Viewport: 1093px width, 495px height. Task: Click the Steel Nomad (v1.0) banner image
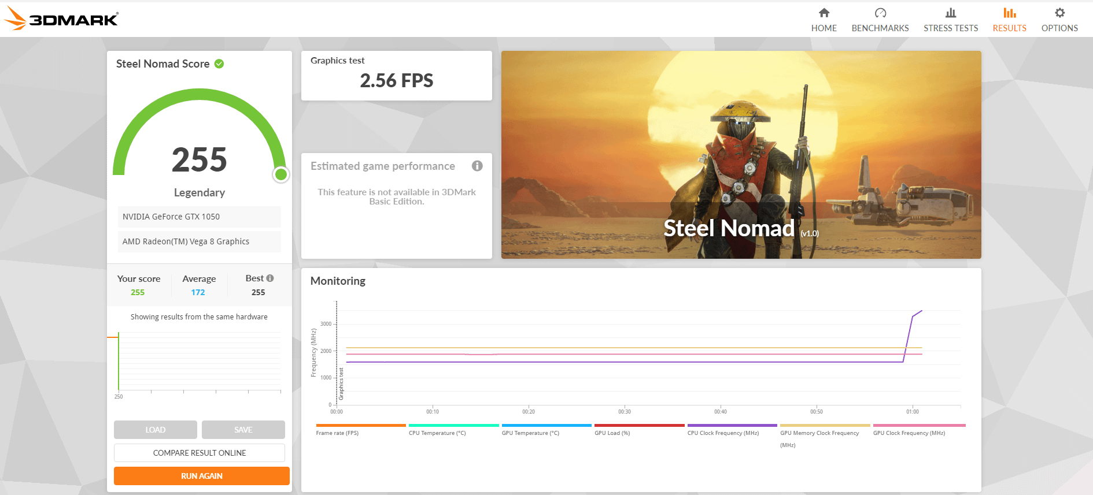(741, 155)
